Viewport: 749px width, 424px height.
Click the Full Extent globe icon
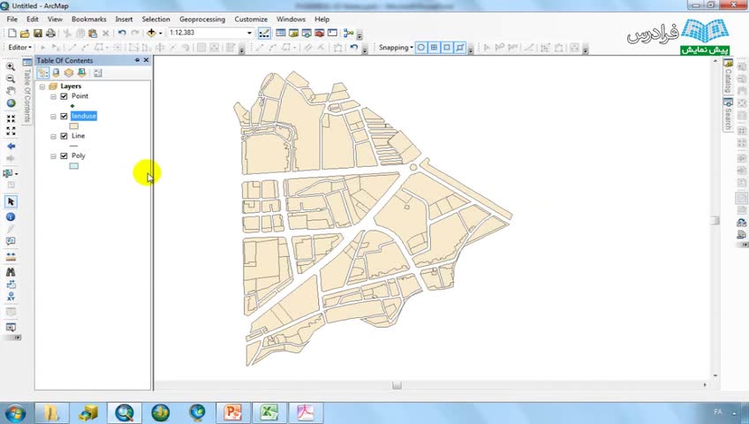[x=11, y=104]
